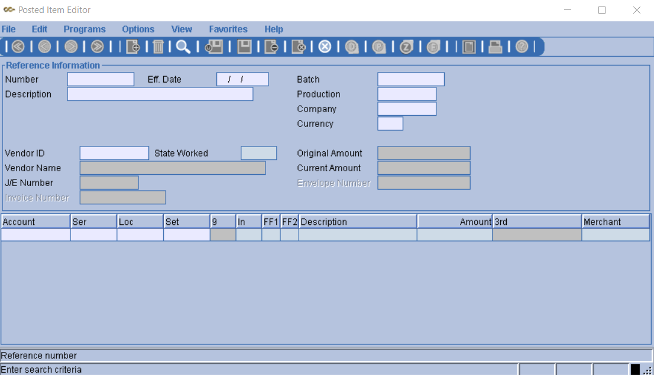Click the State Worked field
Viewport: 654px width, 375px height.
coord(258,153)
